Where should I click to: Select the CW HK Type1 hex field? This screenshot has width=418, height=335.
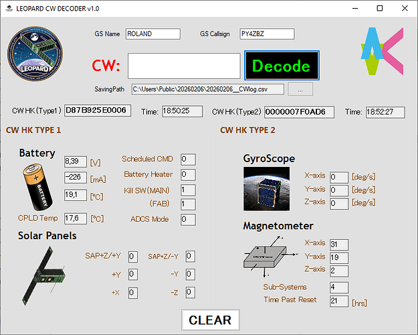point(98,111)
